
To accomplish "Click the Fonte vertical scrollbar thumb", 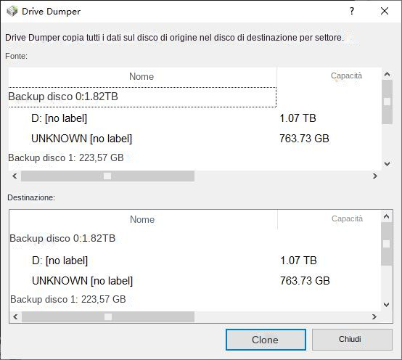I will pyautogui.click(x=387, y=102).
